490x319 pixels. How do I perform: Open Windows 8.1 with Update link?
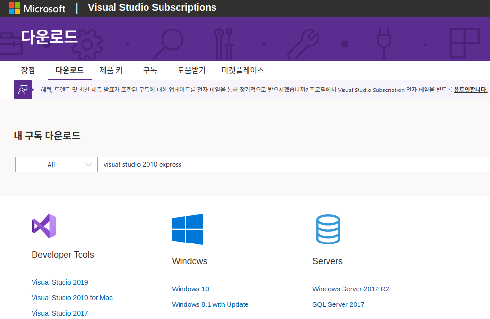coord(211,304)
